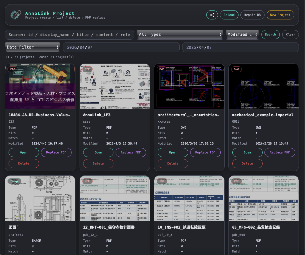Viewport: 305px width, 255px height.
Task: Clear the search filters
Action: coord(290,35)
